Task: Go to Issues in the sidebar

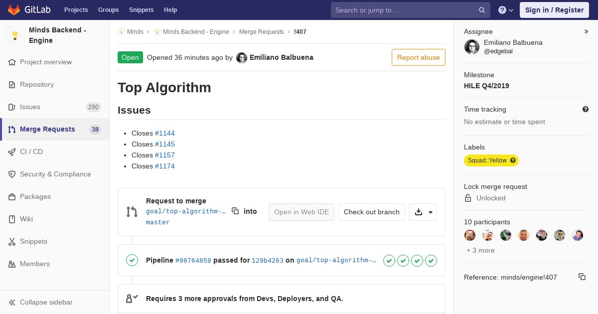Action: tap(55, 107)
